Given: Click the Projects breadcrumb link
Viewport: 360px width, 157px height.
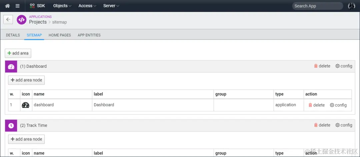Looking at the screenshot, I should (x=38, y=22).
